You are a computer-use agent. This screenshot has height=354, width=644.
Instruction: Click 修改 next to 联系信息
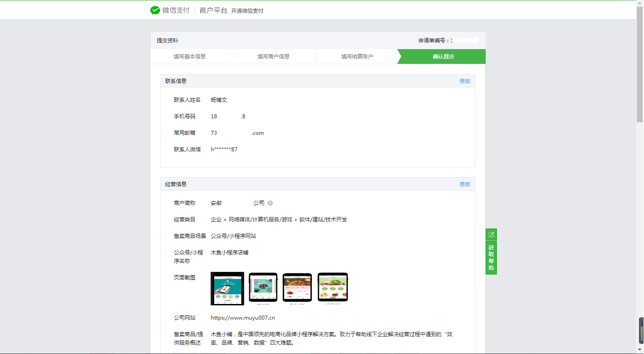(x=465, y=81)
